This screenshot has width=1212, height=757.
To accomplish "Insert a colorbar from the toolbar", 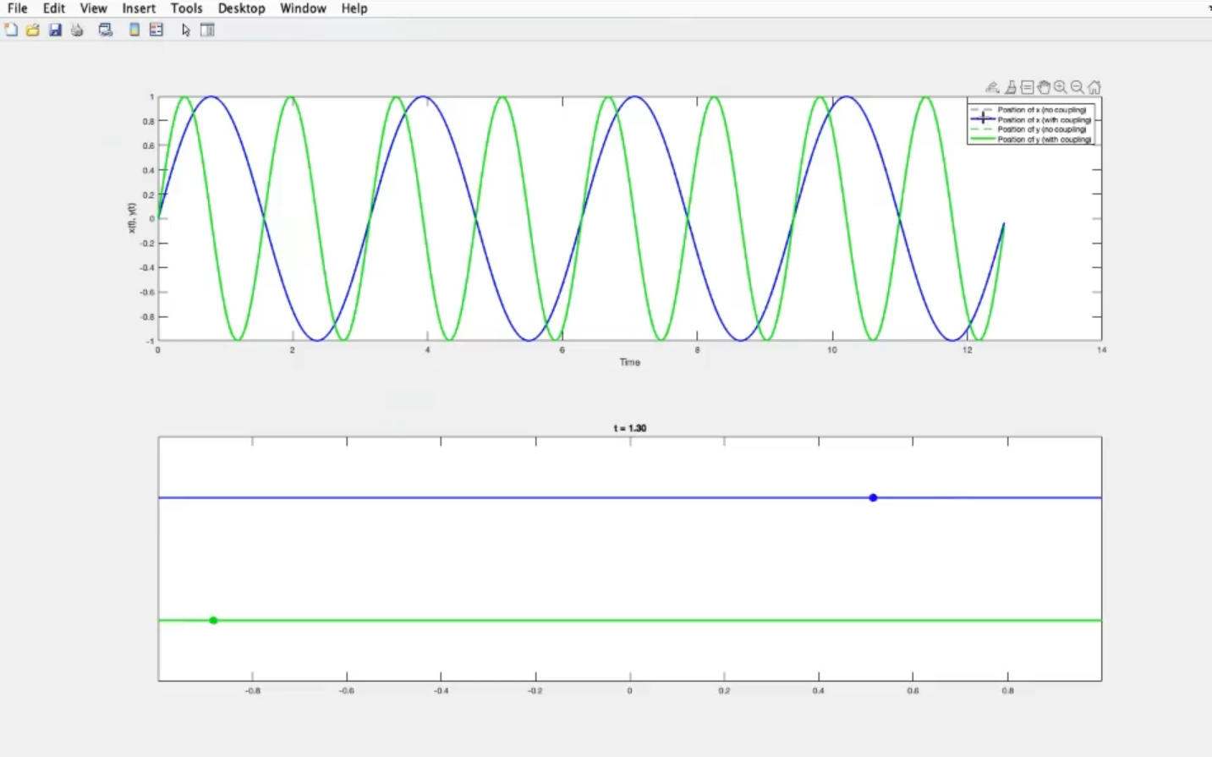I will coord(134,30).
